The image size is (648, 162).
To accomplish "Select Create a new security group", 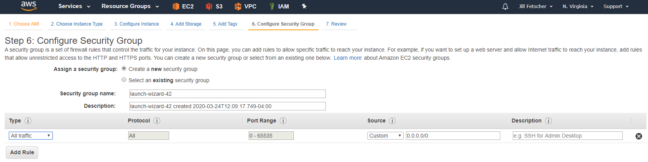I will click(124, 69).
